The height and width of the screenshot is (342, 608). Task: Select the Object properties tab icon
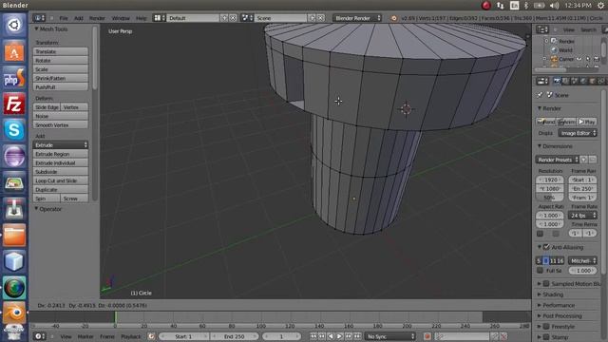[x=592, y=81]
